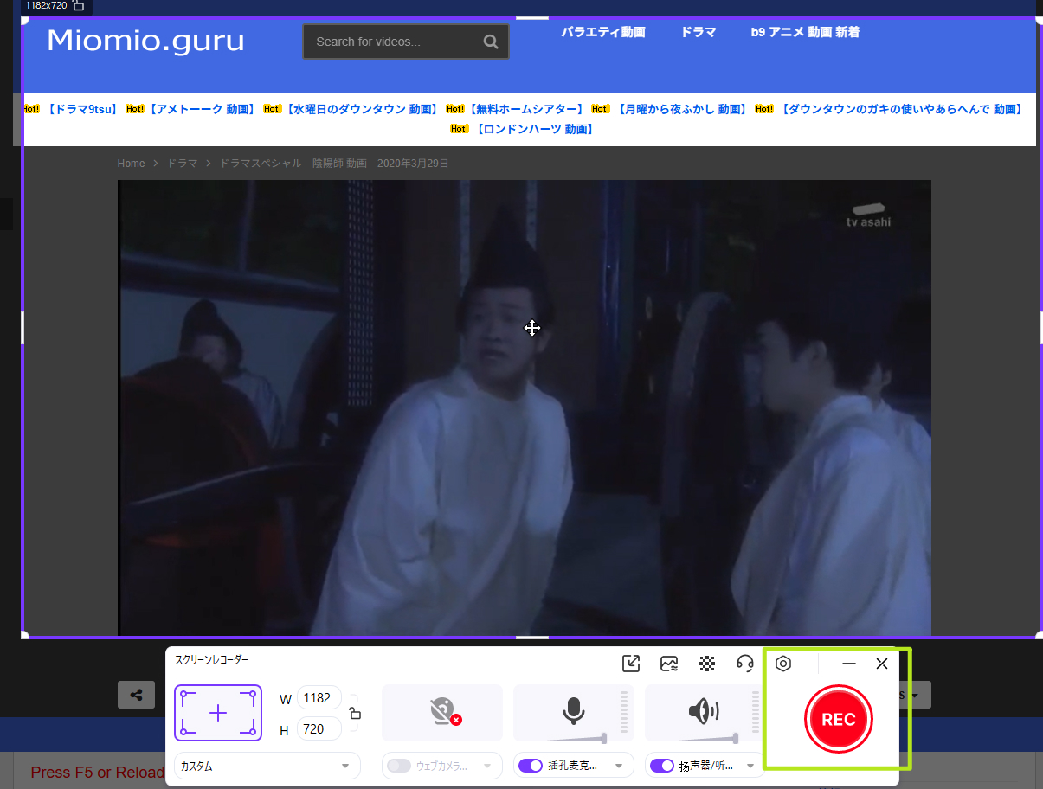Screen dimensions: 1043x789
Task: Start recording with the red REC button
Action: (838, 720)
